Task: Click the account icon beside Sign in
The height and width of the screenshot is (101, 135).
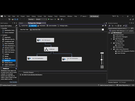Action: tap(118, 16)
